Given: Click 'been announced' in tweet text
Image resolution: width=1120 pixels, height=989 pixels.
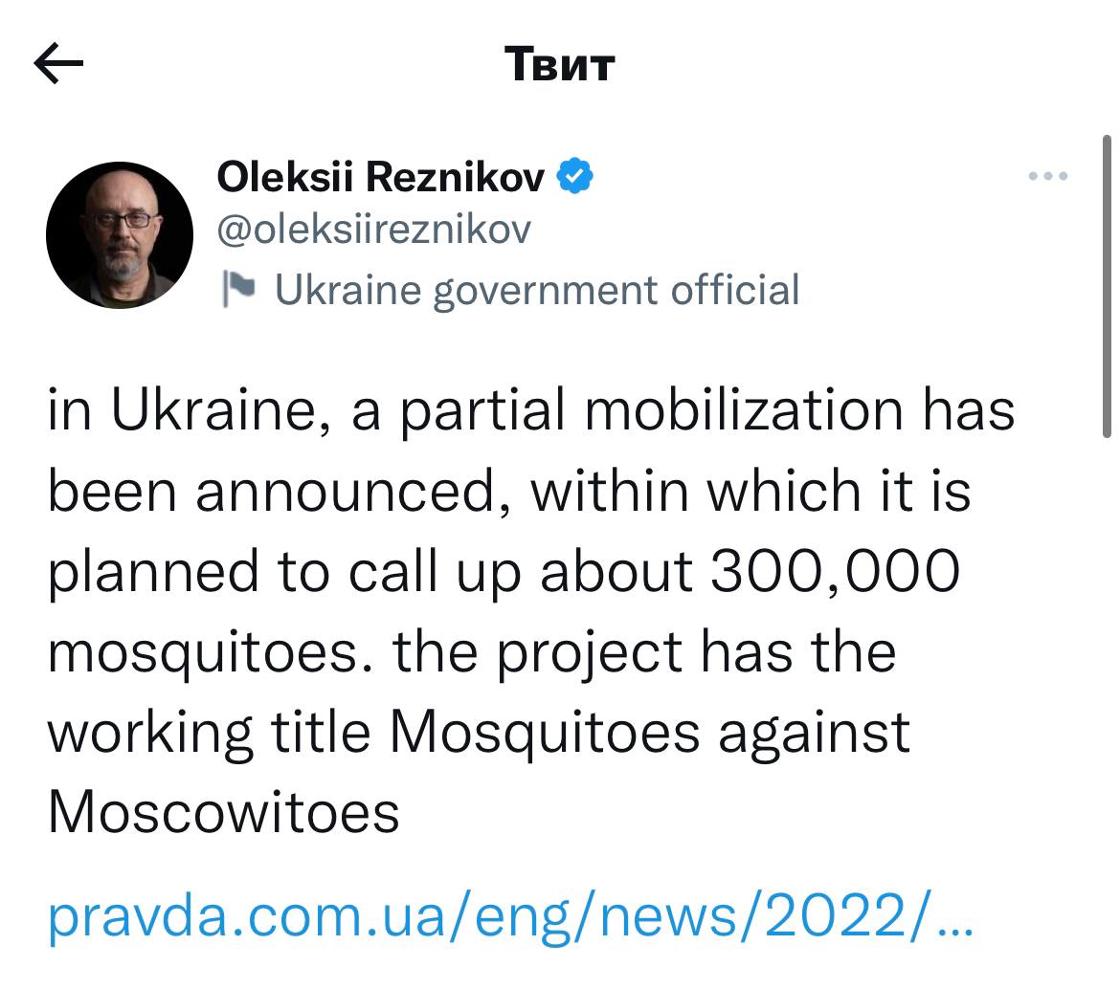Looking at the screenshot, I should (x=281, y=491).
